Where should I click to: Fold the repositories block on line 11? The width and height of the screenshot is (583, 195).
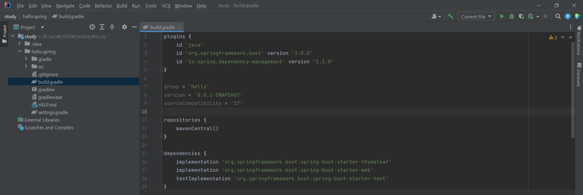click(162, 120)
